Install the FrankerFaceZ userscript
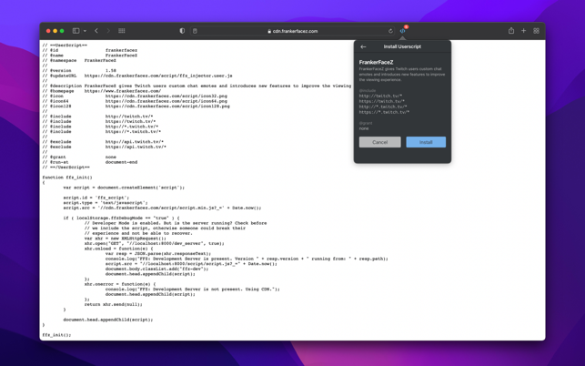The width and height of the screenshot is (585, 366). click(x=426, y=142)
